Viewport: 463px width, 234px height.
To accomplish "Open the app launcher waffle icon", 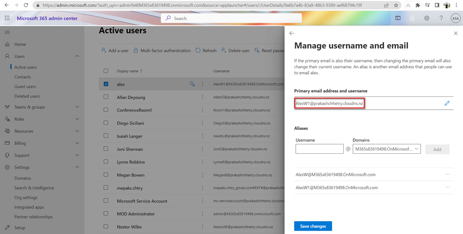I will click(x=7, y=18).
